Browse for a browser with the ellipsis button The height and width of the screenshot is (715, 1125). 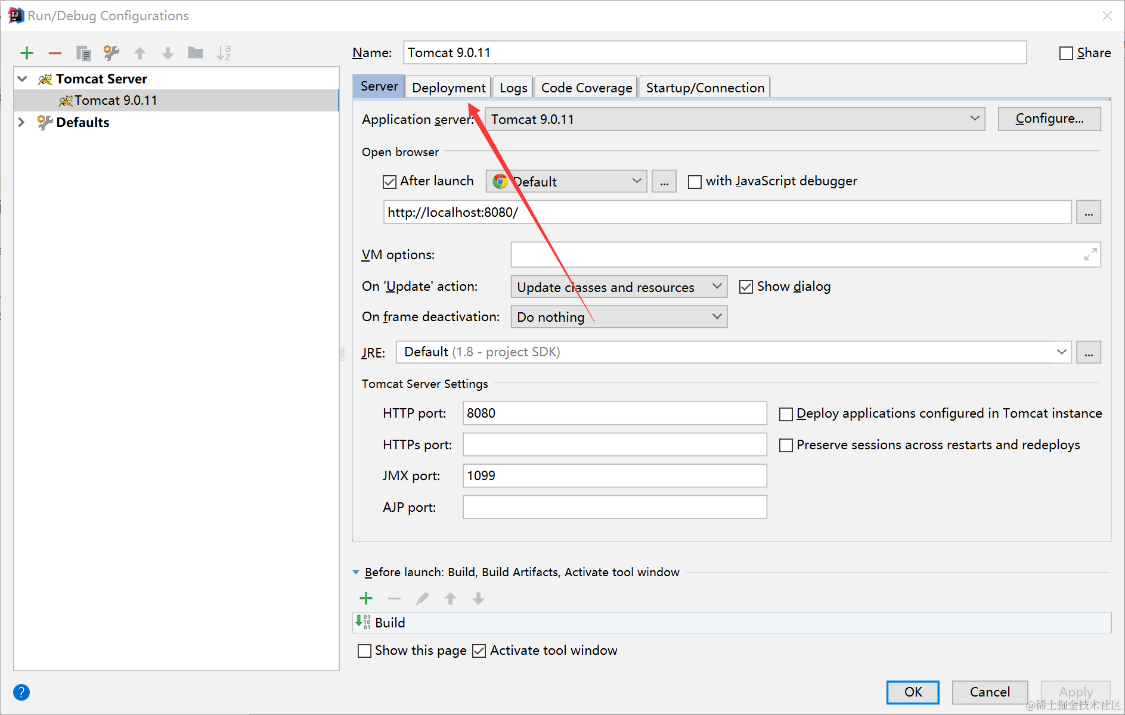[x=664, y=181]
